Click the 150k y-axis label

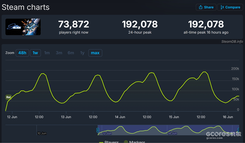click(236, 79)
